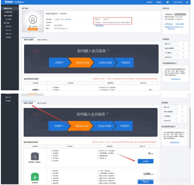Select the first tab in lower screenshot

pyautogui.click(x=28, y=103)
